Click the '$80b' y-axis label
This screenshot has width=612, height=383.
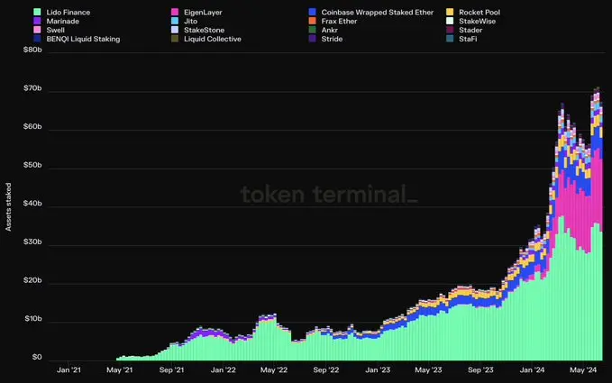point(32,50)
